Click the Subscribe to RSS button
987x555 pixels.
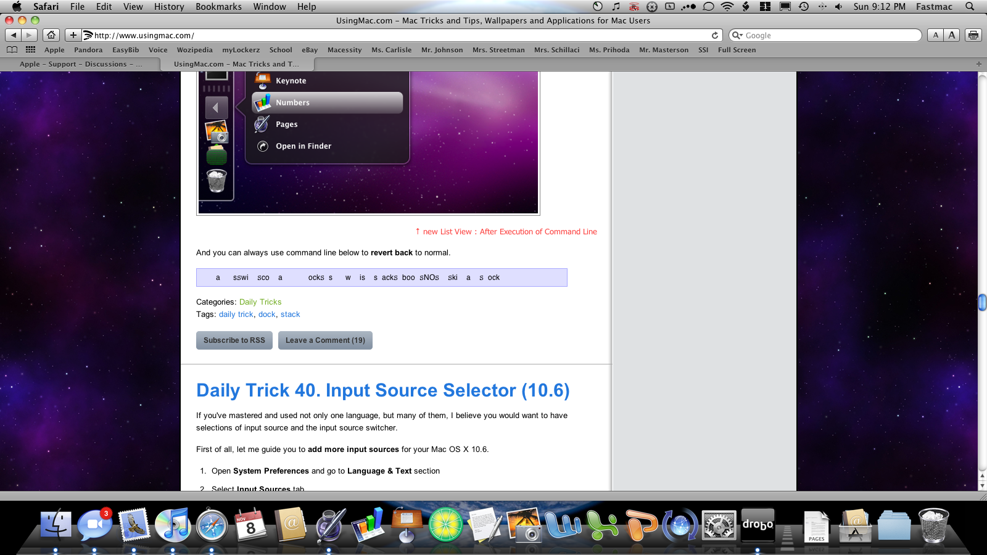[234, 340]
